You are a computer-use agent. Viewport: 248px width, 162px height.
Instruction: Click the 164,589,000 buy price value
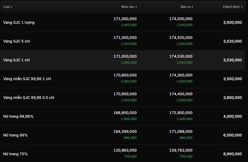125,131
